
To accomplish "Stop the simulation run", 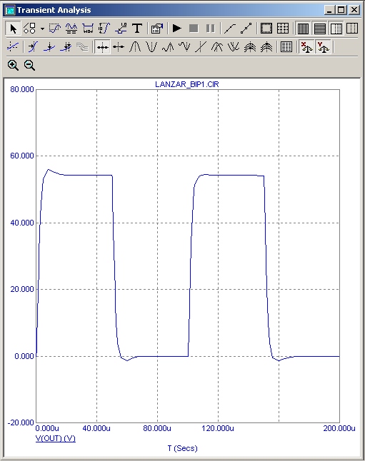I will 194,29.
